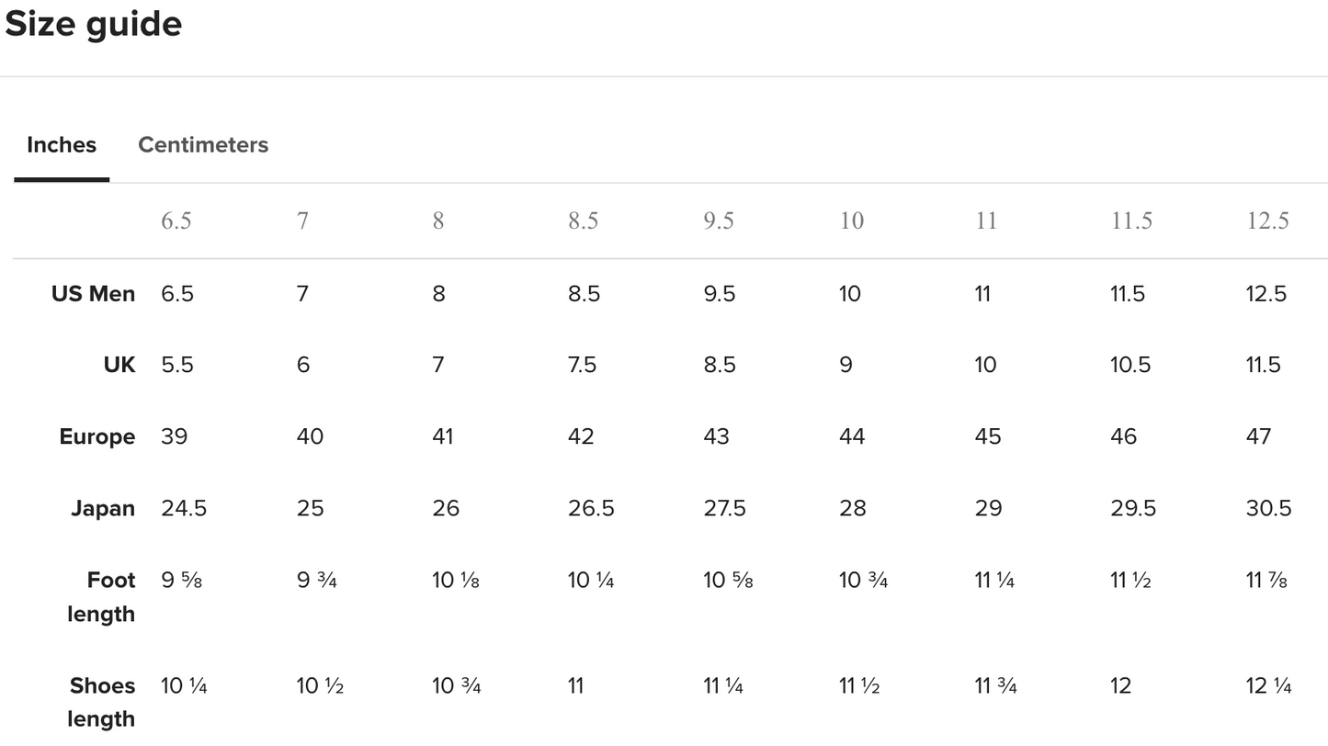Click the Shoes length row label
This screenshot has height=746, width=1328.
pos(102,702)
